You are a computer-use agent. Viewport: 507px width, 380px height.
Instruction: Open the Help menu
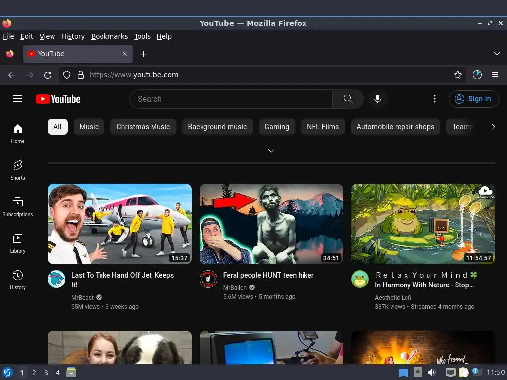tap(164, 36)
